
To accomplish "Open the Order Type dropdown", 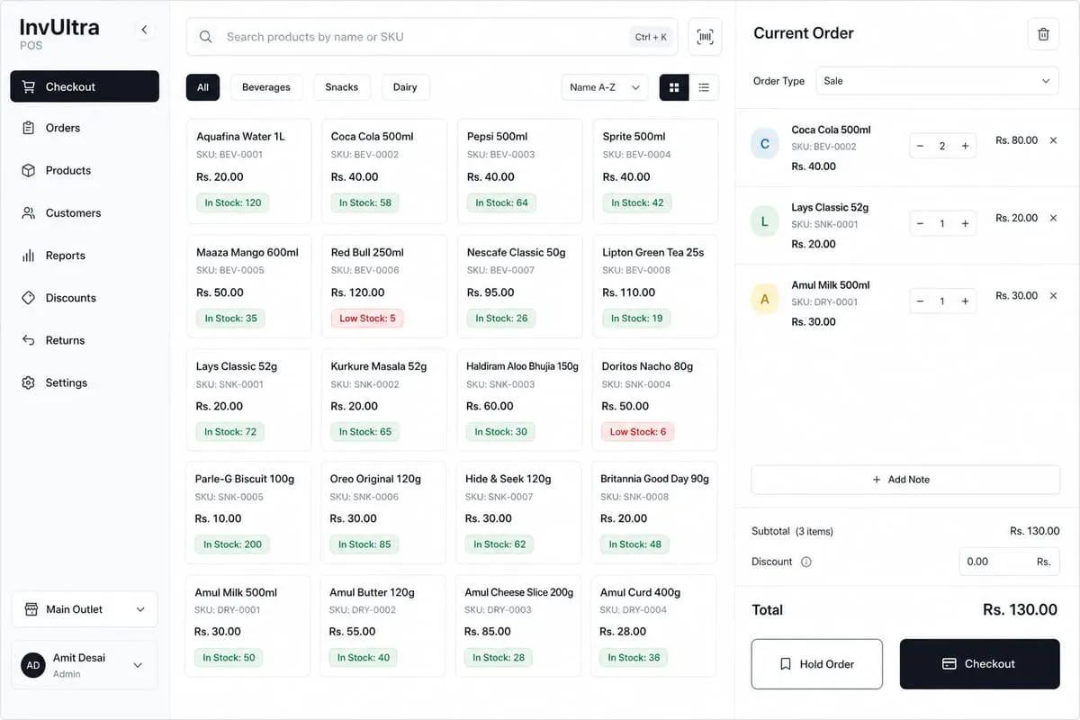I will pyautogui.click(x=938, y=81).
